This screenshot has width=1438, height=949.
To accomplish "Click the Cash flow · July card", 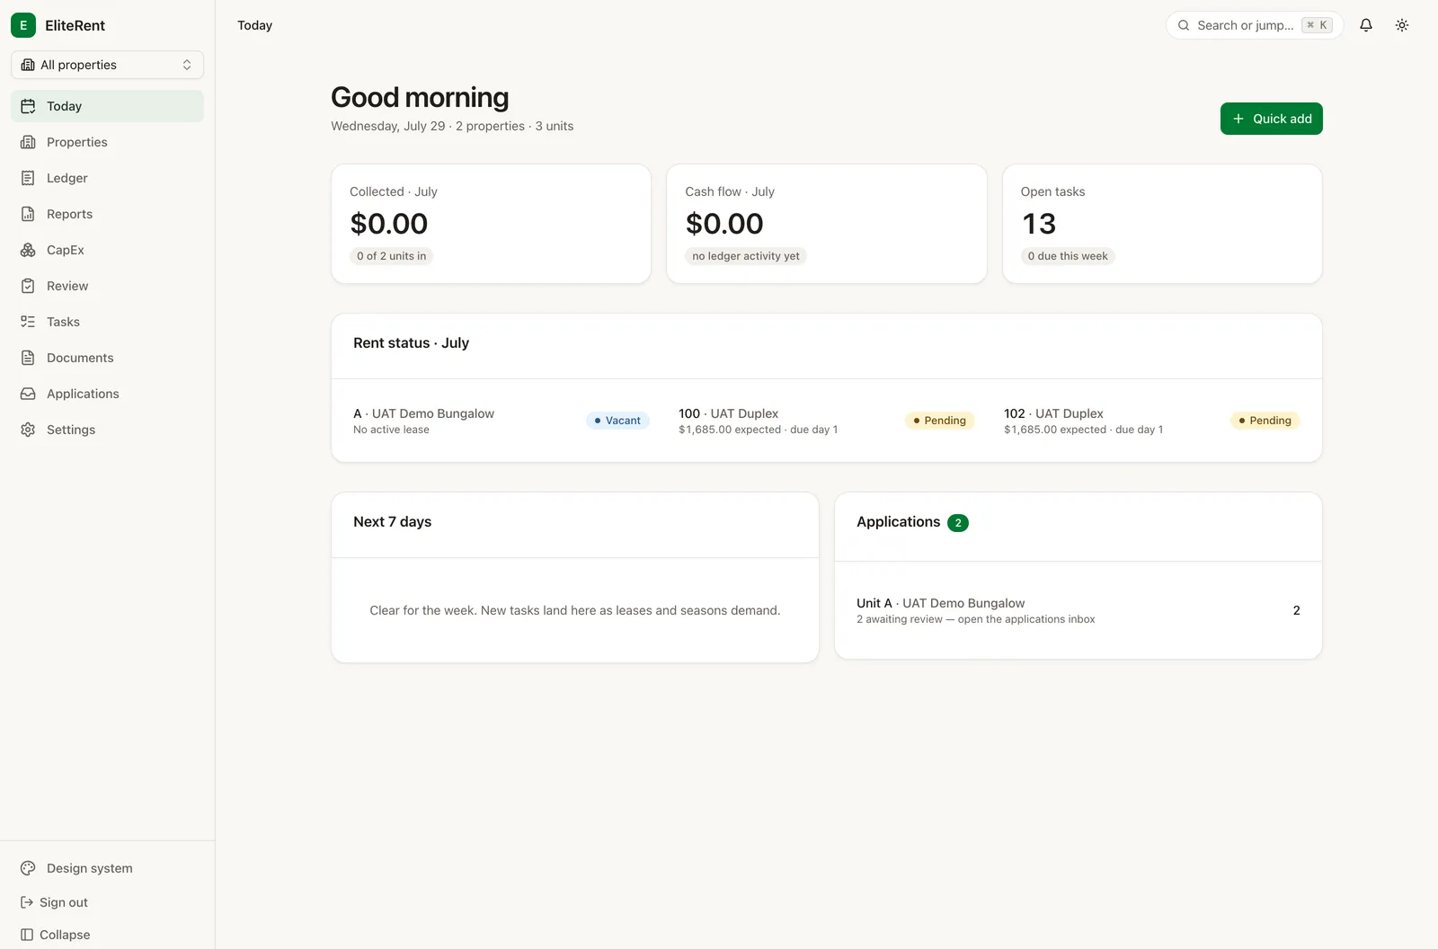I will tap(827, 224).
